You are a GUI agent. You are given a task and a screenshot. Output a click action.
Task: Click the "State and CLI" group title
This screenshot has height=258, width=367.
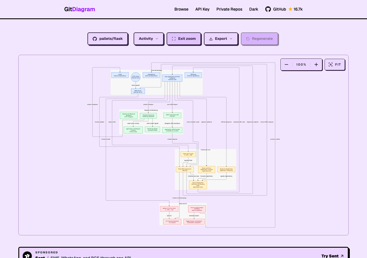pos(183,204)
